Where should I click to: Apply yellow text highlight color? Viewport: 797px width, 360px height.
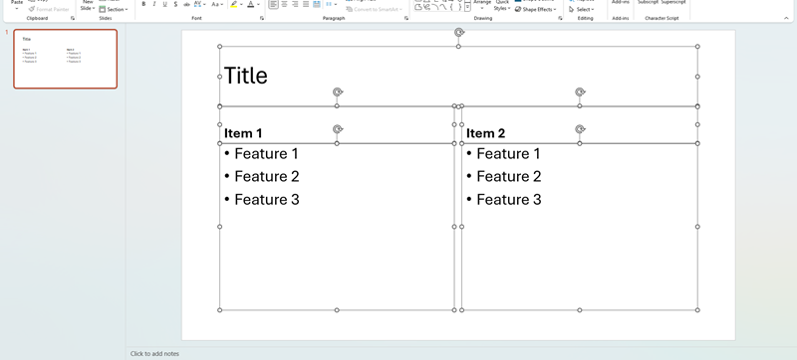(233, 4)
